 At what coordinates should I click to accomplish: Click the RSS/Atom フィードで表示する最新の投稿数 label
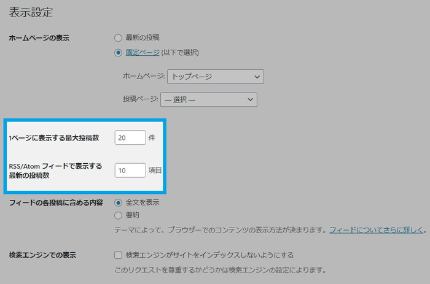[55, 171]
